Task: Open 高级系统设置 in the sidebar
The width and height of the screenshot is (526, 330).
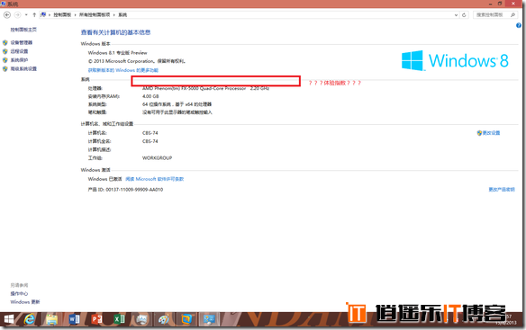Action: point(23,68)
